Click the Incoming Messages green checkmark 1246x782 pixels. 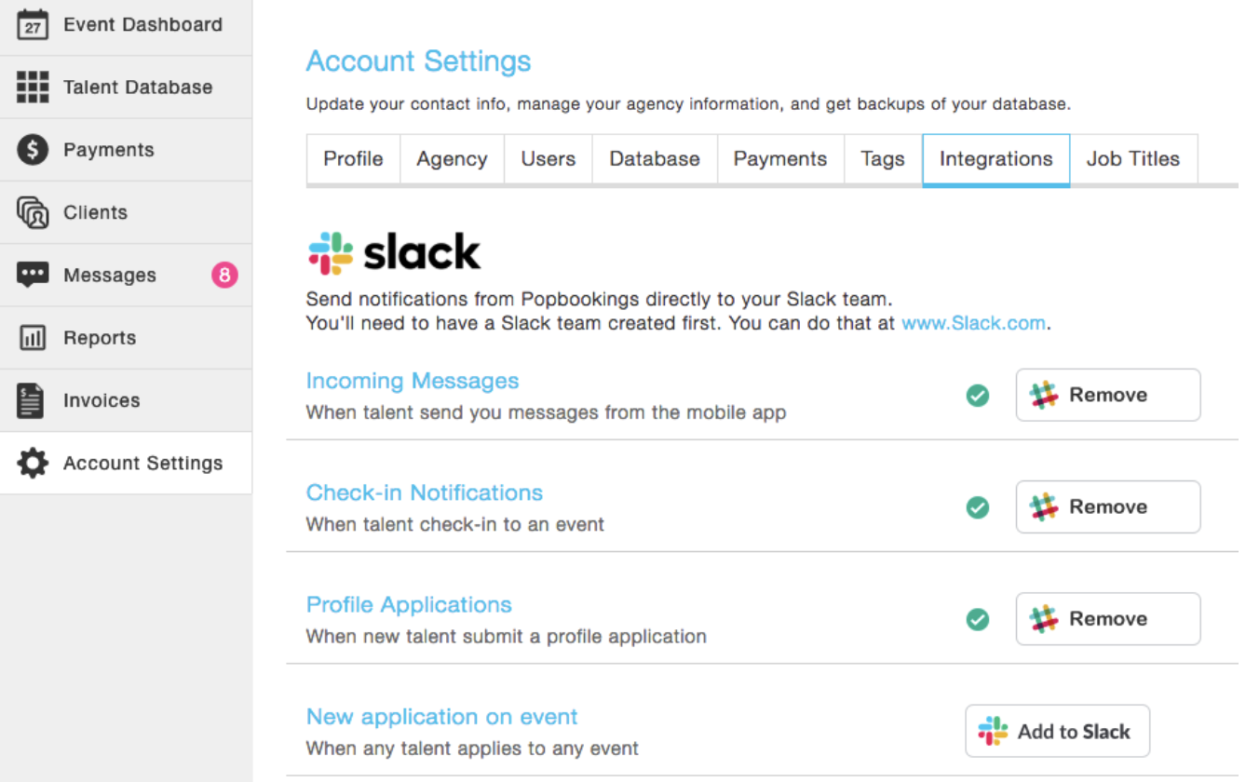point(977,396)
